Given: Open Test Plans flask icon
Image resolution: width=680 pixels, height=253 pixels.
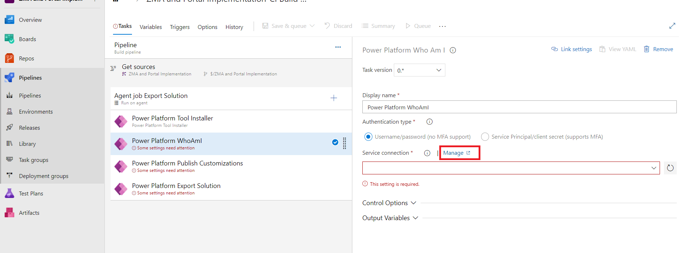Looking at the screenshot, I should 10,193.
